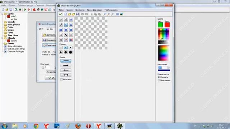Open the Трансформации menu
This screenshot has height=129, width=230.
point(95,10)
